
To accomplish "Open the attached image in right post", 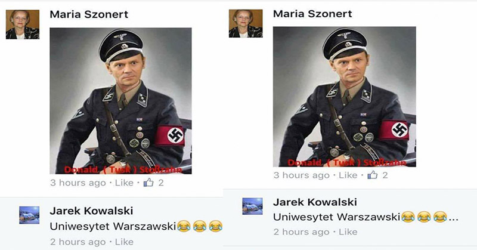I will (345, 97).
